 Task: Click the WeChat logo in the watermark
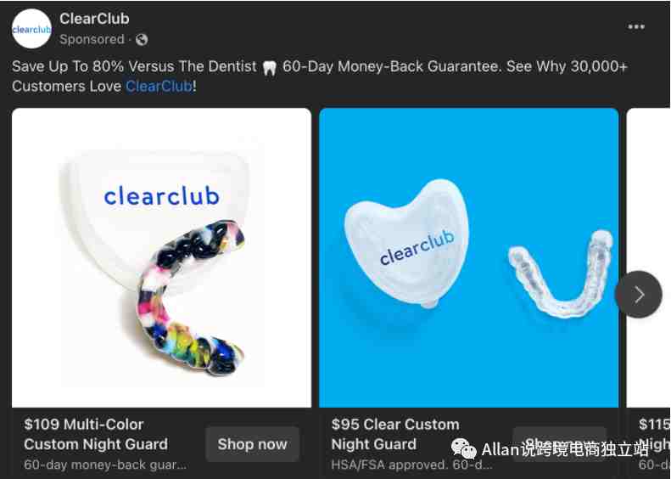pyautogui.click(x=464, y=448)
